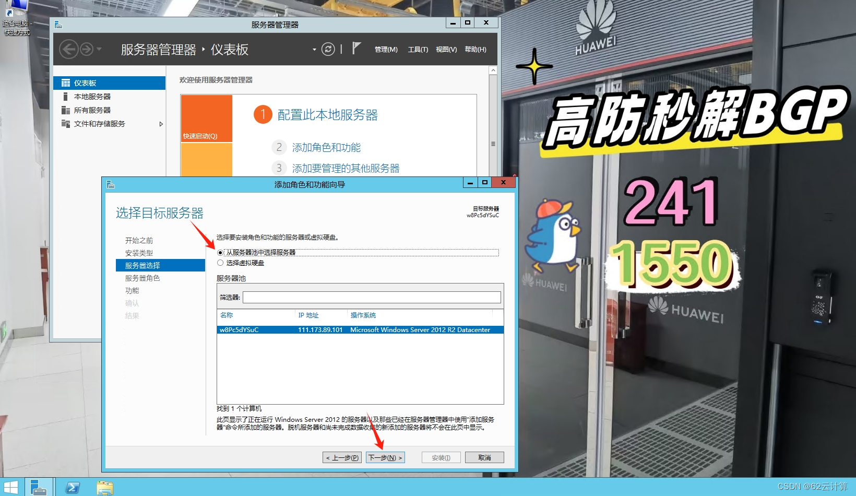
Task: Click the 添加要管理的其他服务器 link
Action: click(346, 169)
